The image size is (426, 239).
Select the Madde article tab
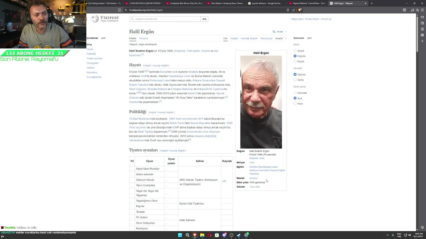pyautogui.click(x=132, y=38)
